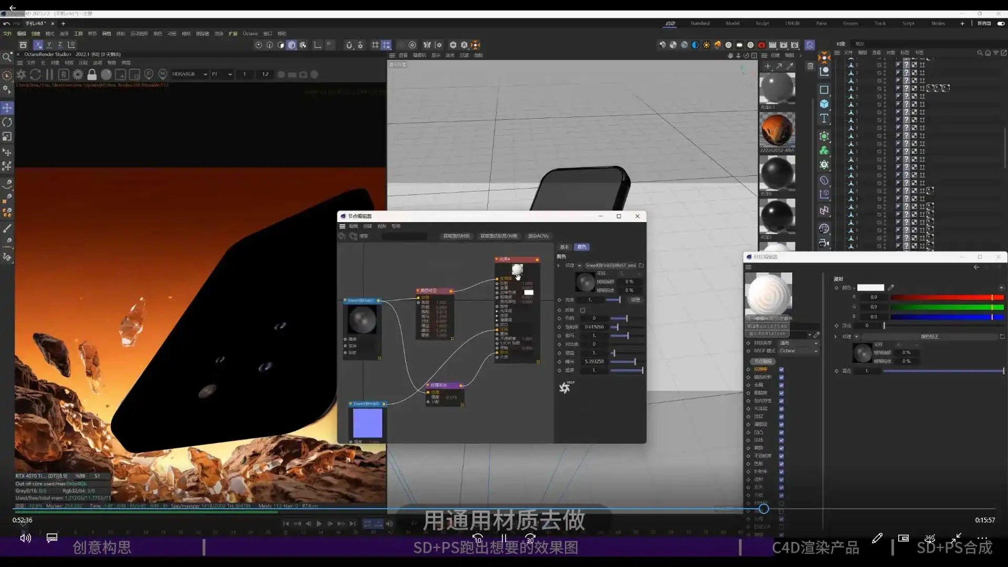
Task: Click the 渲染AOVs button
Action: point(539,236)
